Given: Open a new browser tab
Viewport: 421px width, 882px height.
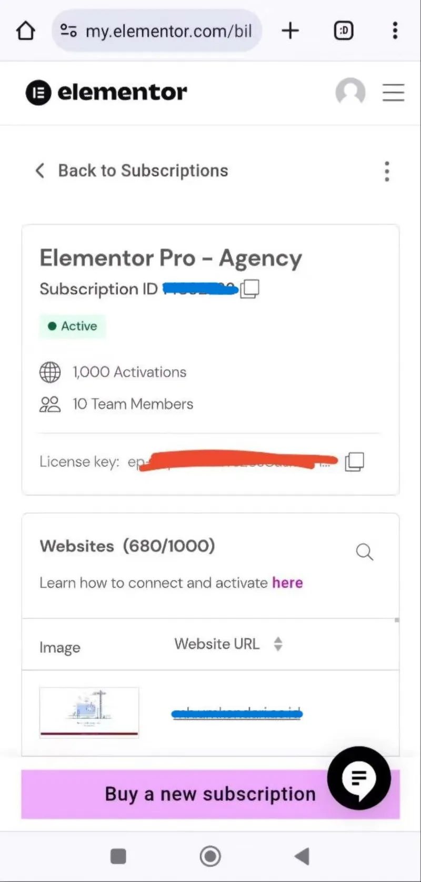Looking at the screenshot, I should click(x=290, y=31).
